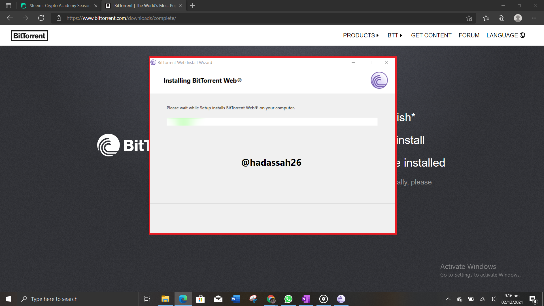
Task: Open the Windows Start menu
Action: [x=8, y=299]
